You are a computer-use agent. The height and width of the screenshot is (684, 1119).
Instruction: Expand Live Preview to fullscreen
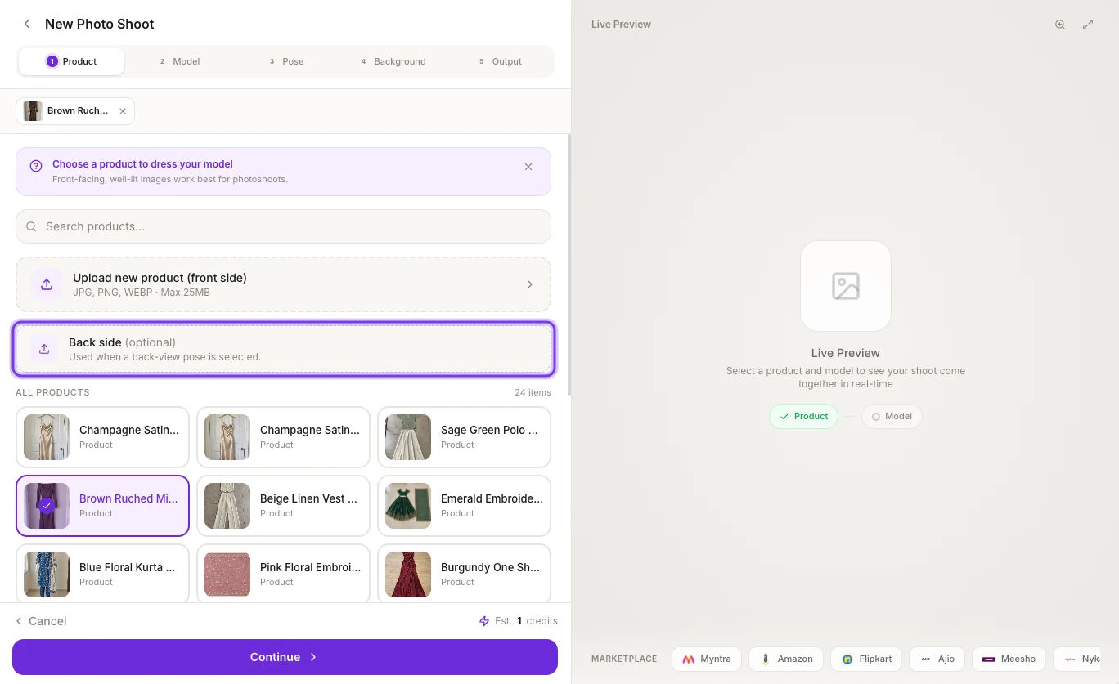[1088, 25]
